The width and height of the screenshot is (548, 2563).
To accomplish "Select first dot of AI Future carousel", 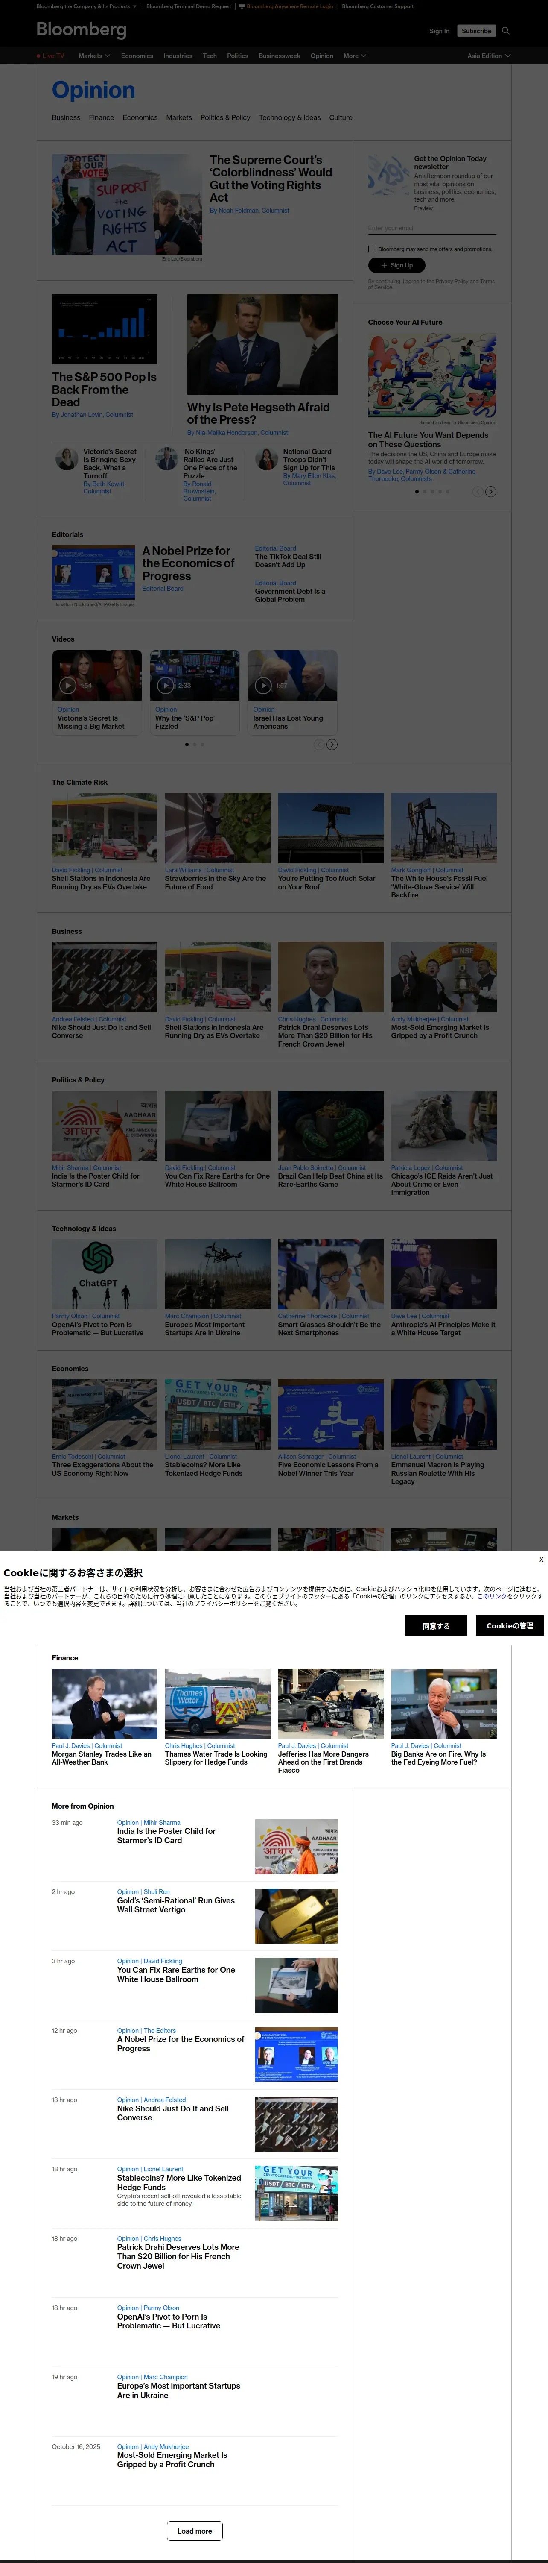I will pos(417,492).
